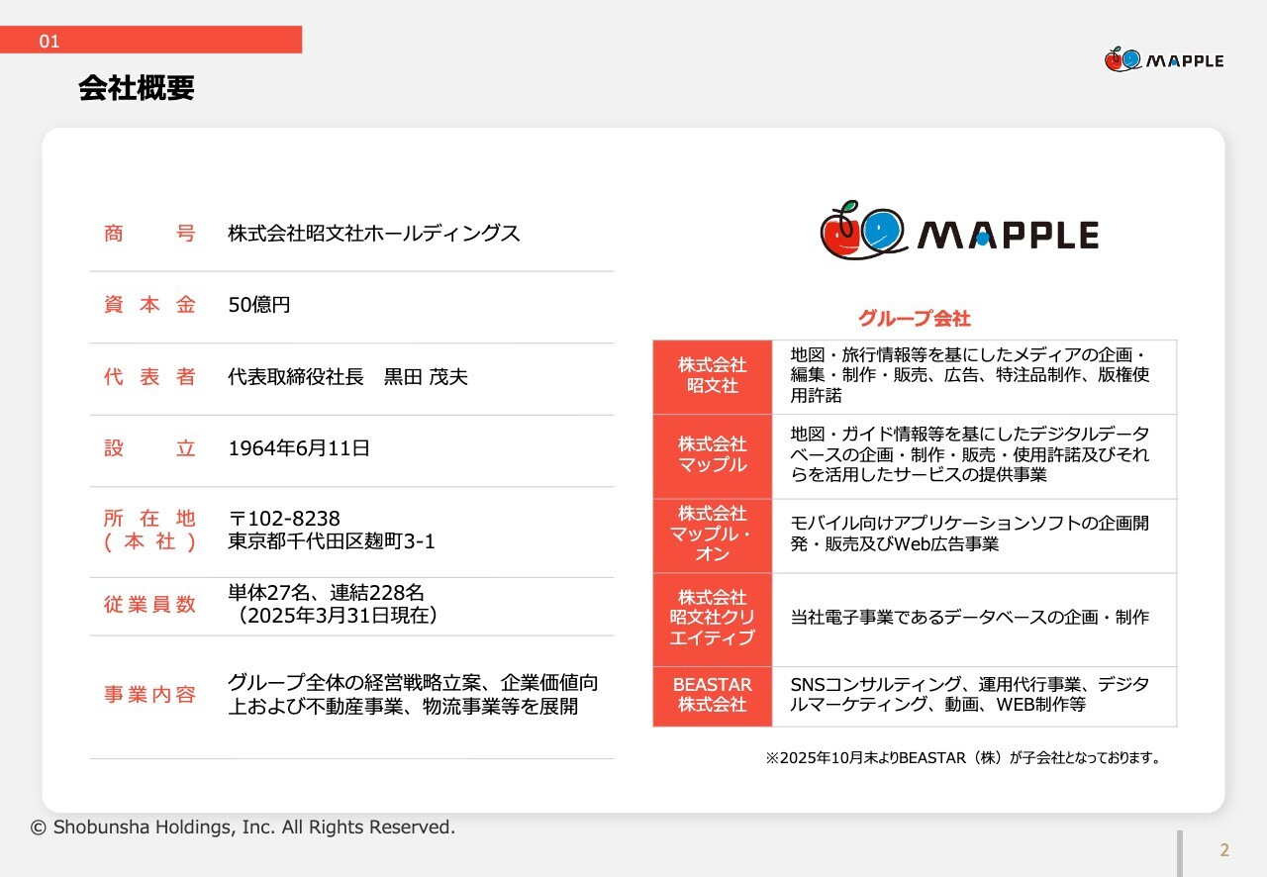Click the Shobunsha Holdings copyright notice
This screenshot has height=877, width=1267.
coord(243,827)
